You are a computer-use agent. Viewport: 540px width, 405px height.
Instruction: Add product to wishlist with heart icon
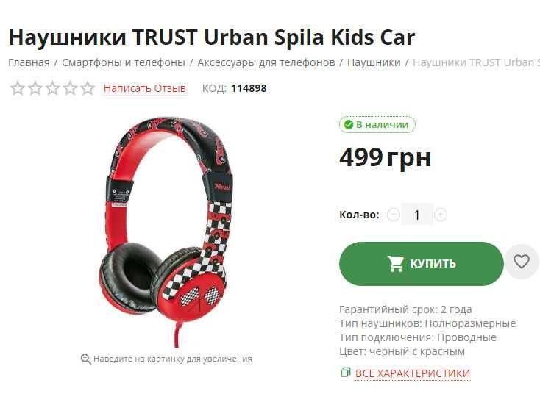tap(522, 262)
